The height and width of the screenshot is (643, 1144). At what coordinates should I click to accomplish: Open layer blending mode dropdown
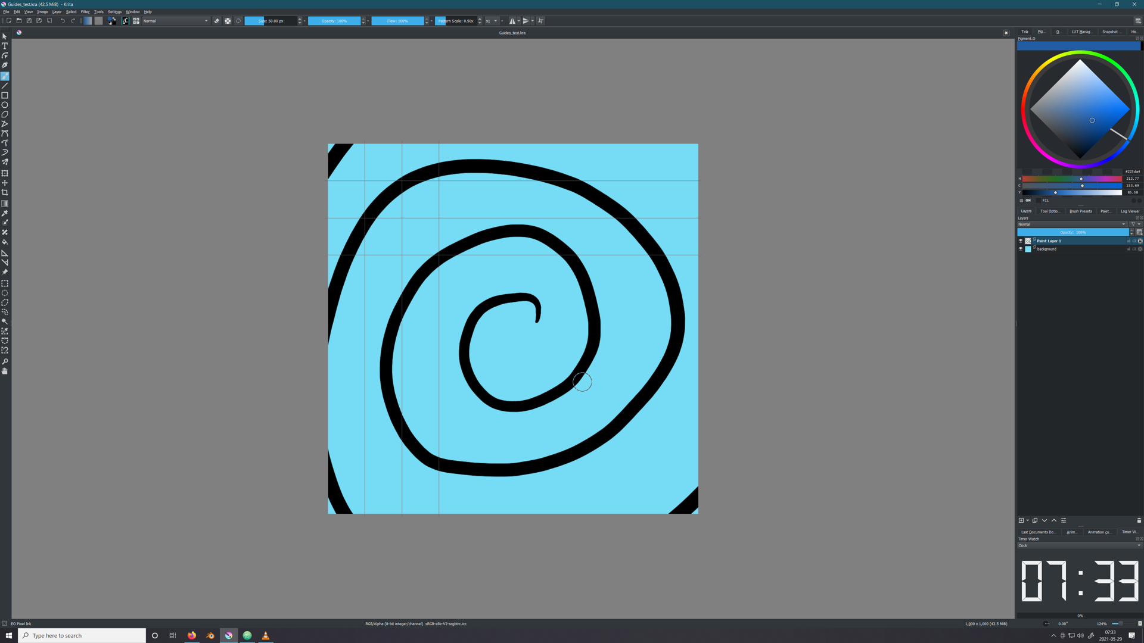click(x=1071, y=224)
